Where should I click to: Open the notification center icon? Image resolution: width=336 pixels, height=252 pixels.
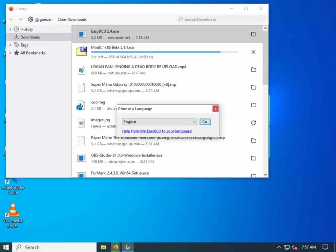pos(325,247)
